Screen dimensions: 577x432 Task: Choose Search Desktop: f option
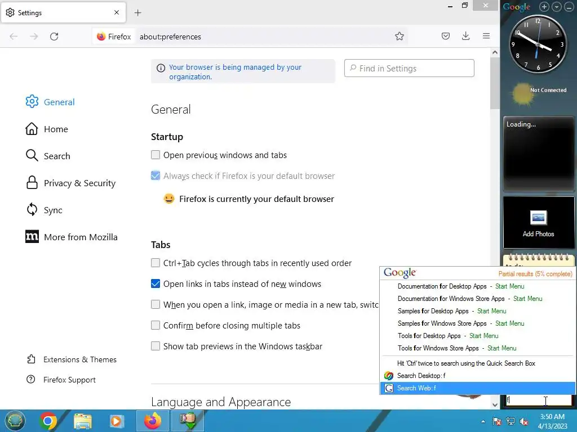[477, 375]
